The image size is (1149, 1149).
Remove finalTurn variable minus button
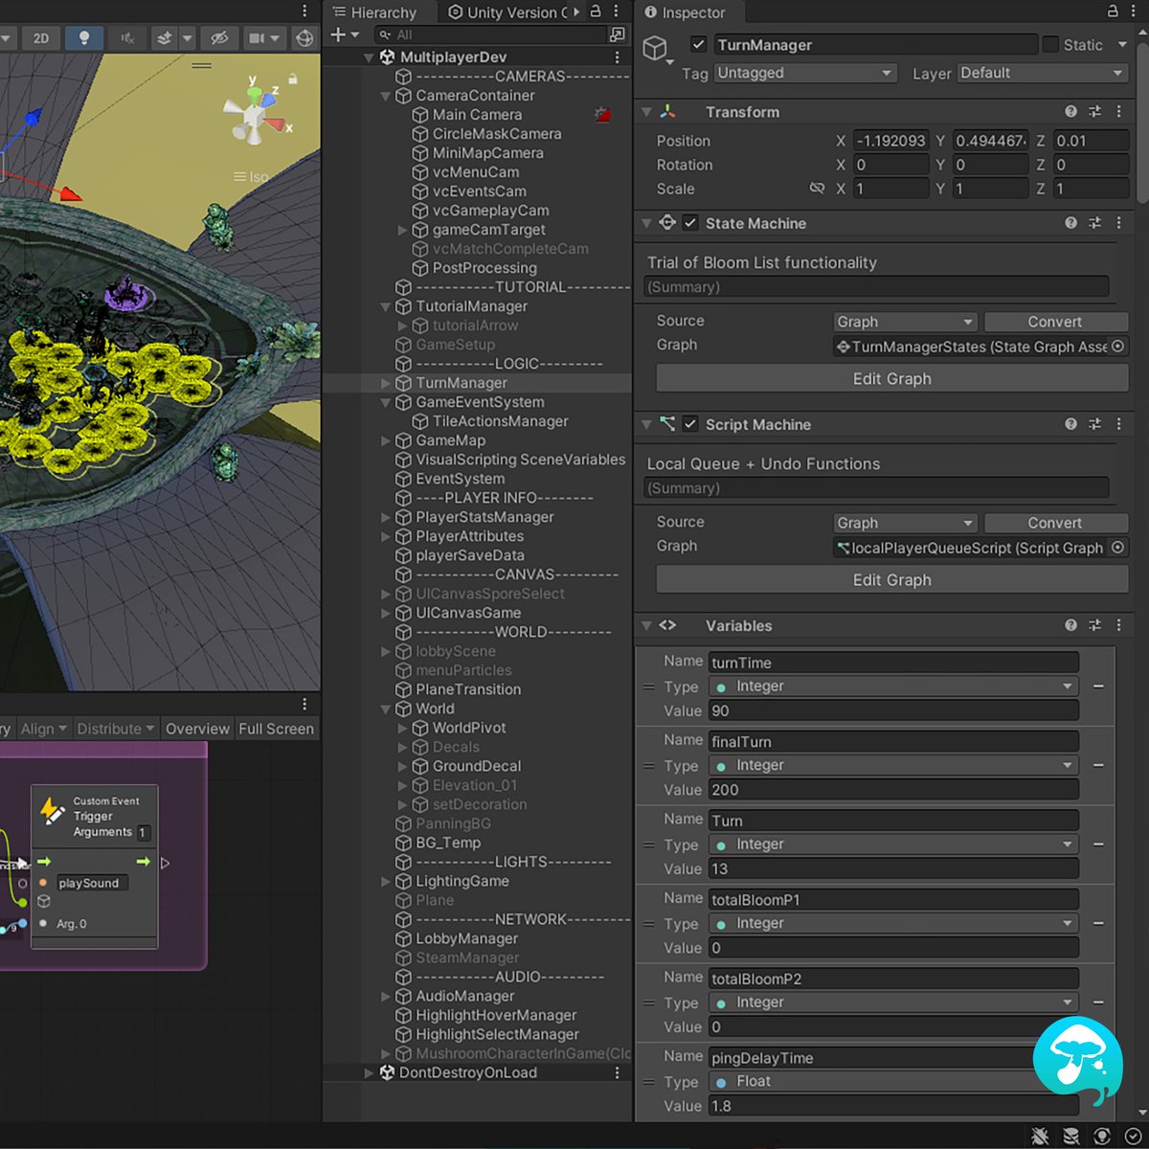[x=1098, y=766]
